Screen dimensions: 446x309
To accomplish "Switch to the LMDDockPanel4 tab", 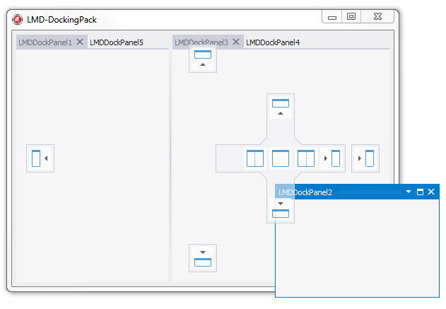I will (x=273, y=42).
